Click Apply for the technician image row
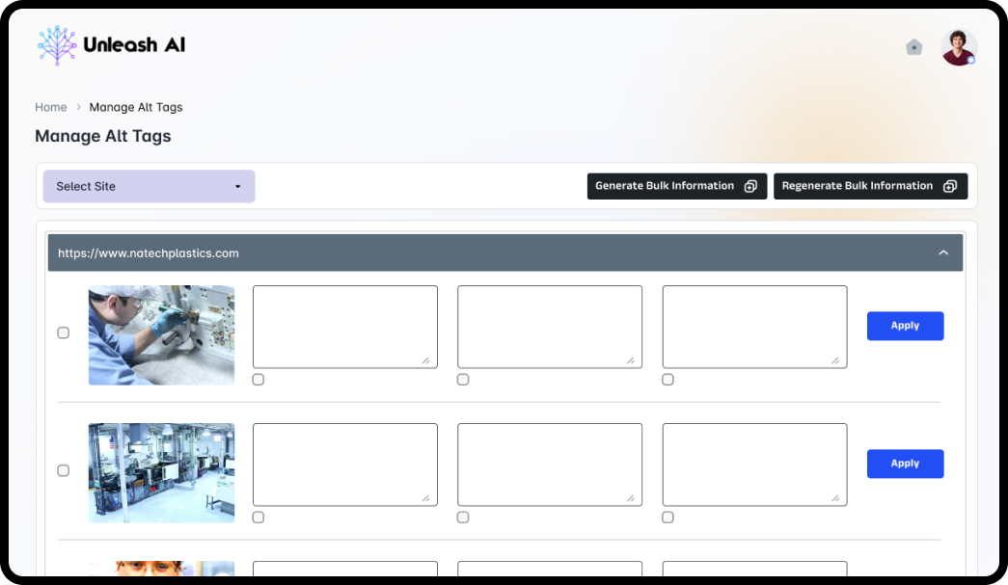This screenshot has height=585, width=1008. click(905, 326)
